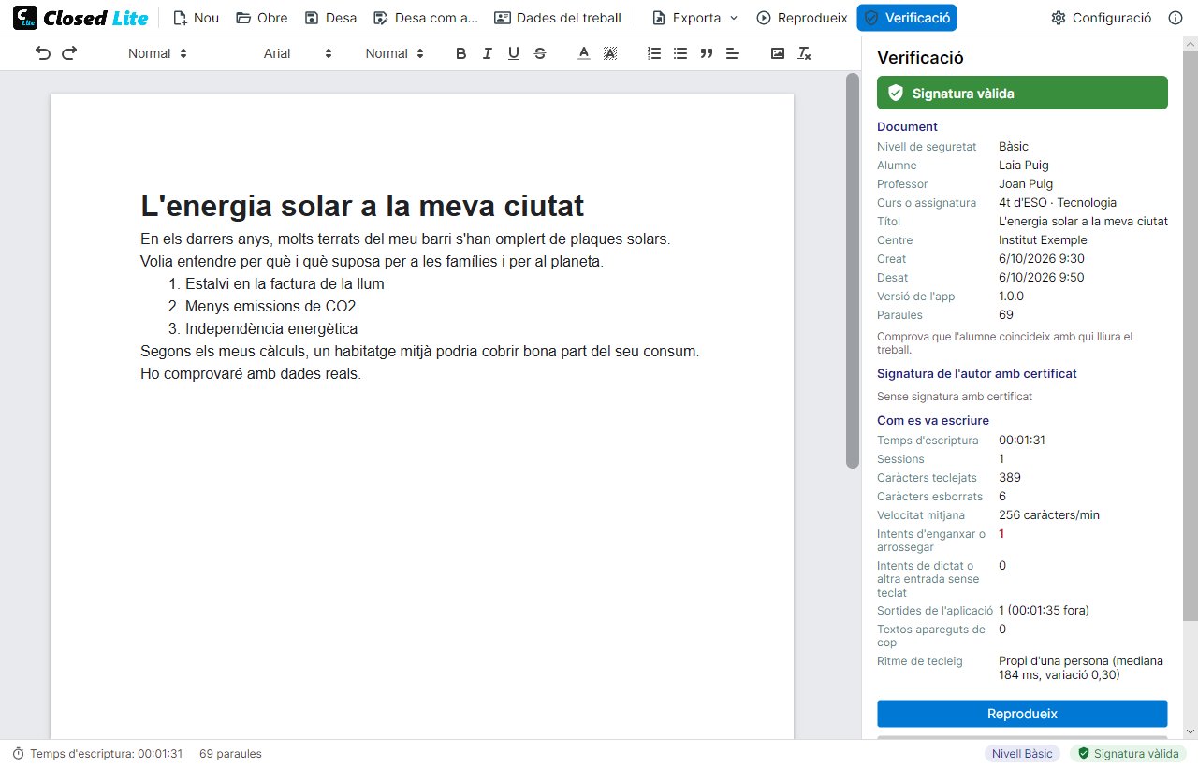The width and height of the screenshot is (1198, 767).
Task: Click the Nivell Bàsic badge in status bar
Action: point(1022,754)
